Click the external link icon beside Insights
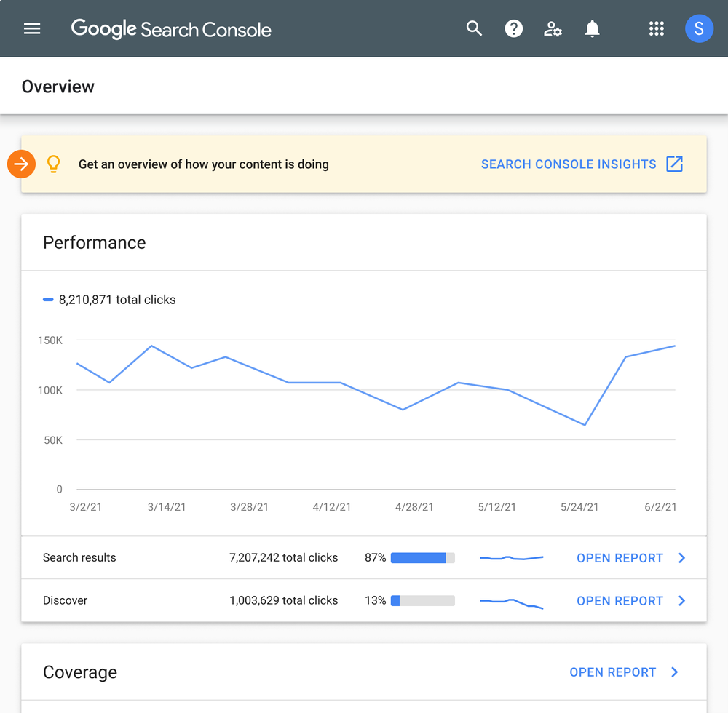Viewport: 728px width, 713px height. click(675, 164)
